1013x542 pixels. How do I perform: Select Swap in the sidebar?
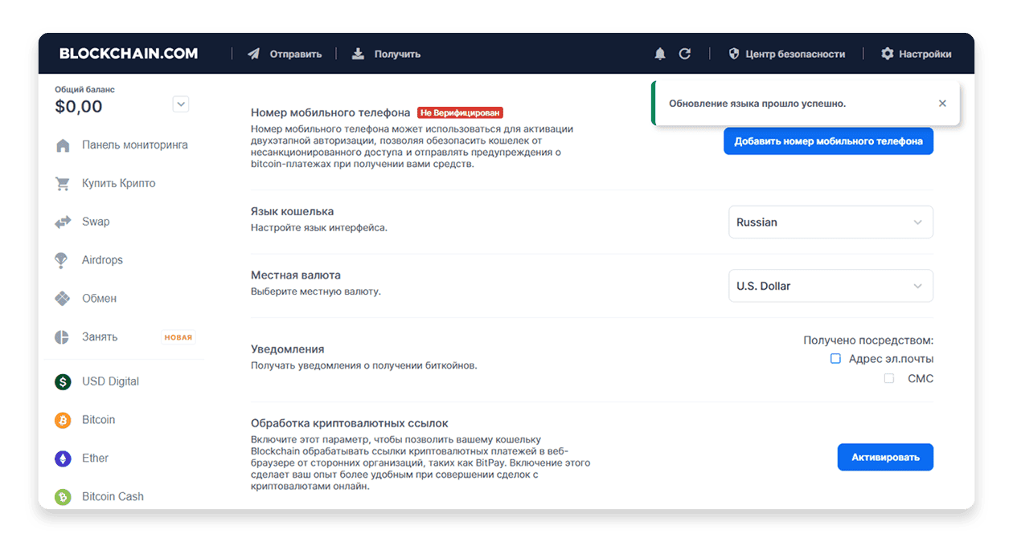(x=96, y=222)
